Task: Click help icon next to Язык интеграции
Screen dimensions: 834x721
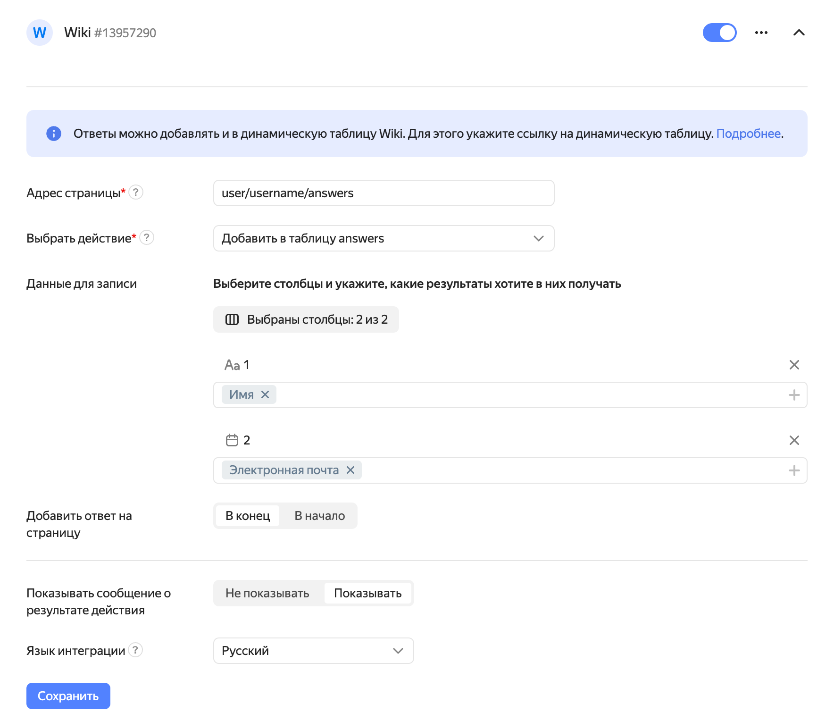Action: pyautogui.click(x=135, y=650)
